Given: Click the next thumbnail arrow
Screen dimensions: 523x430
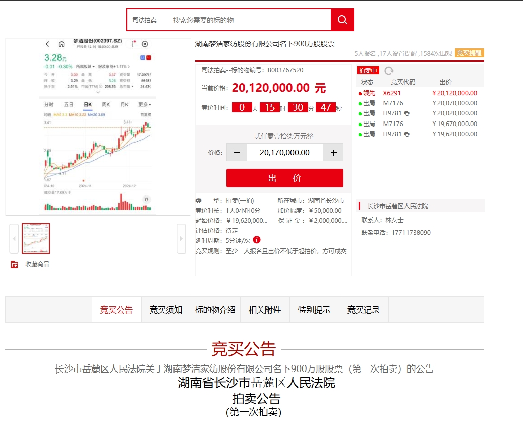Looking at the screenshot, I should 181,238.
